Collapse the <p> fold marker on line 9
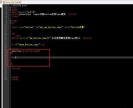 click(x=10, y=23)
